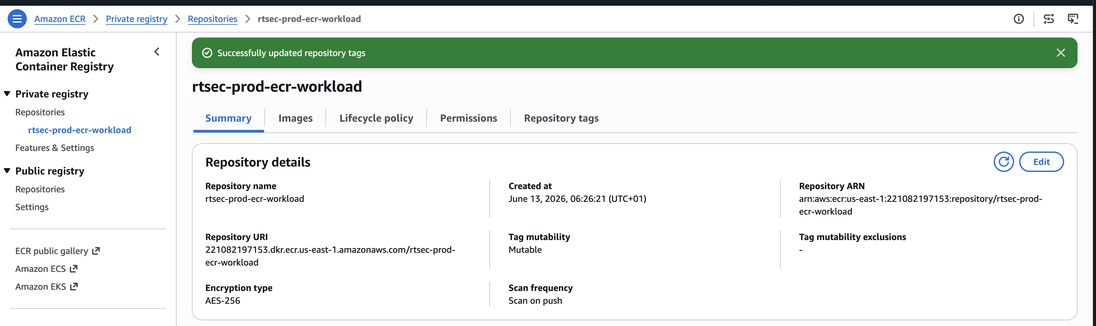
Task: Switch to the Images tab
Action: pyautogui.click(x=295, y=118)
